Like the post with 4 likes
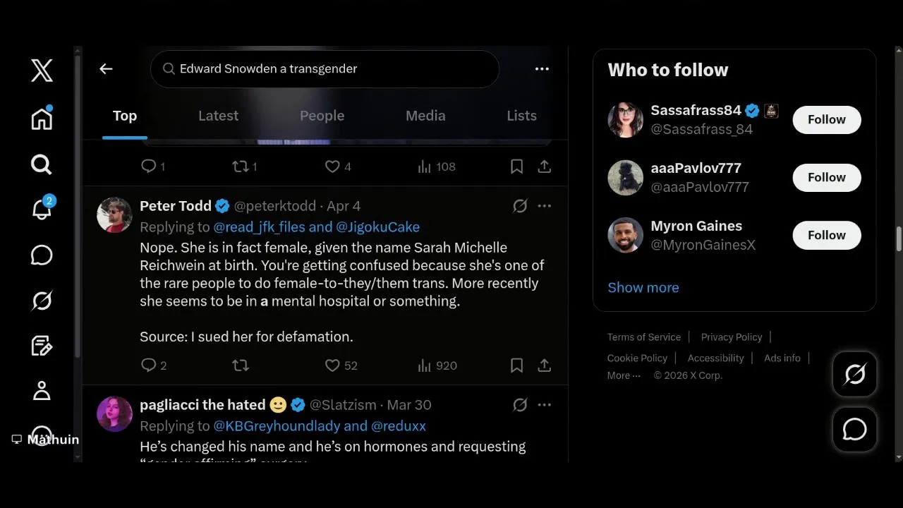Image resolution: width=903 pixels, height=508 pixels. point(337,167)
